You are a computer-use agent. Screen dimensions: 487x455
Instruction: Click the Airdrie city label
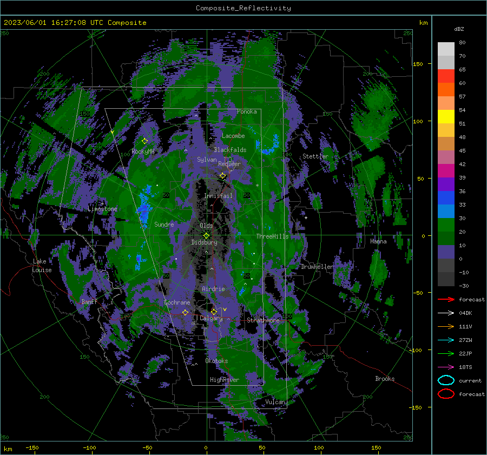tap(213, 289)
